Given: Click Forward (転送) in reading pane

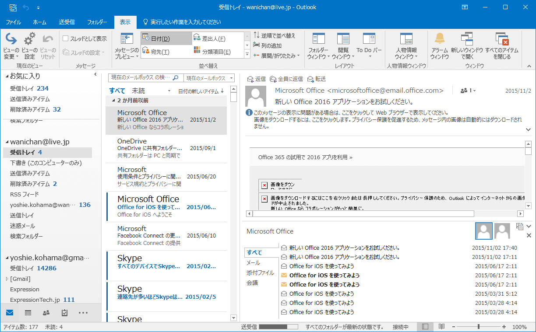Looking at the screenshot, I should (317, 79).
